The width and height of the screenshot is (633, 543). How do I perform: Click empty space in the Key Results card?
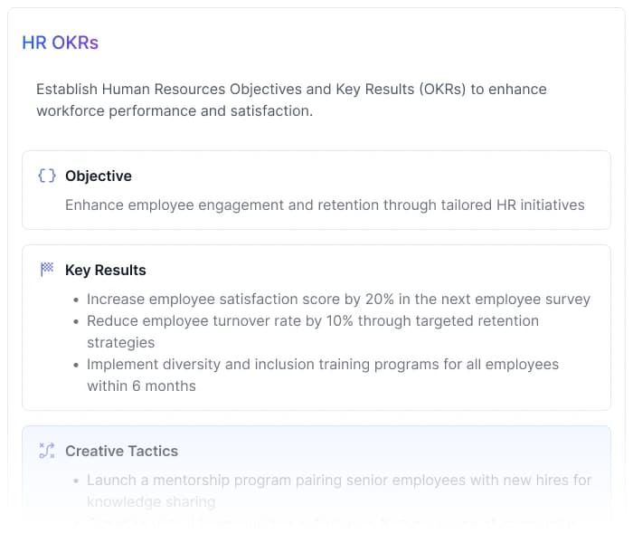point(407,270)
